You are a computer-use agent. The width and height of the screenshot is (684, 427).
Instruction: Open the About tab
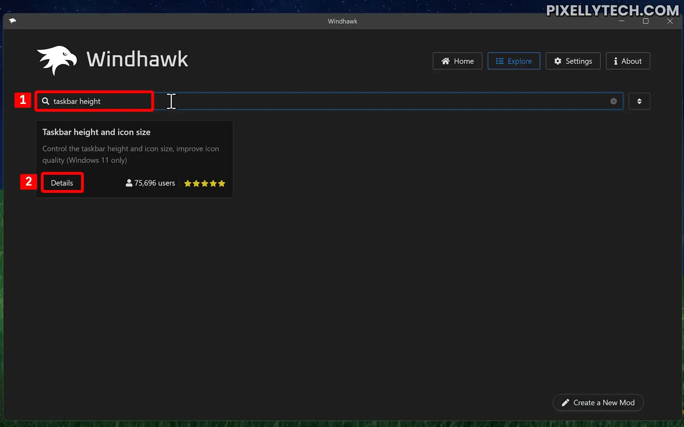[x=628, y=61]
